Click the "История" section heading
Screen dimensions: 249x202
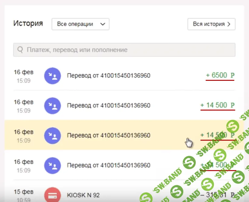[28, 23]
